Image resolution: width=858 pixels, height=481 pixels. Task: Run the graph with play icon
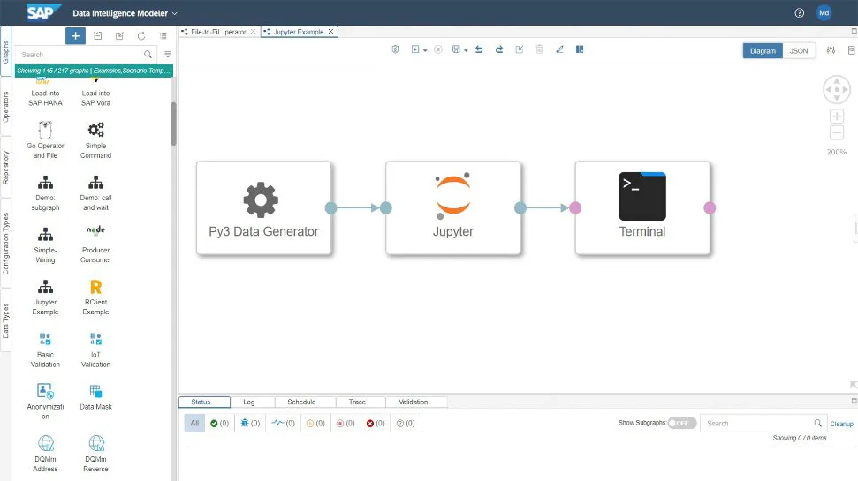click(415, 49)
